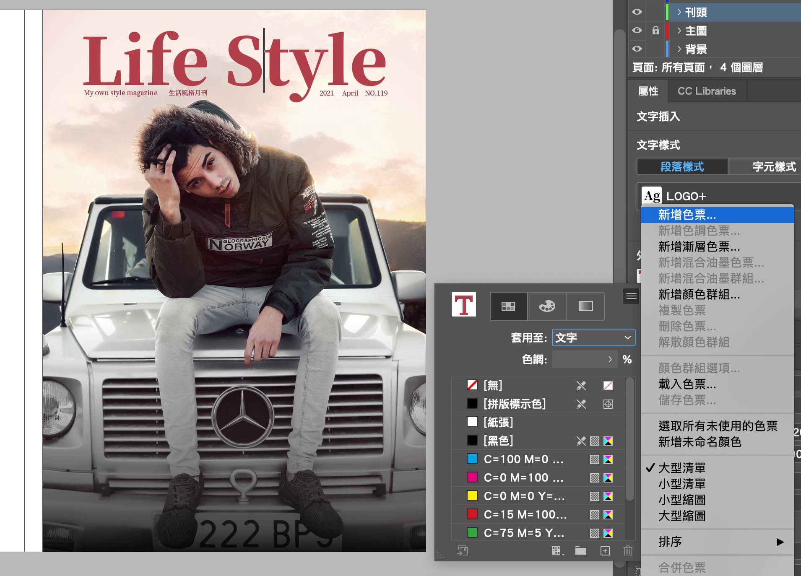
Task: Click the gradient view icon
Action: pyautogui.click(x=585, y=306)
